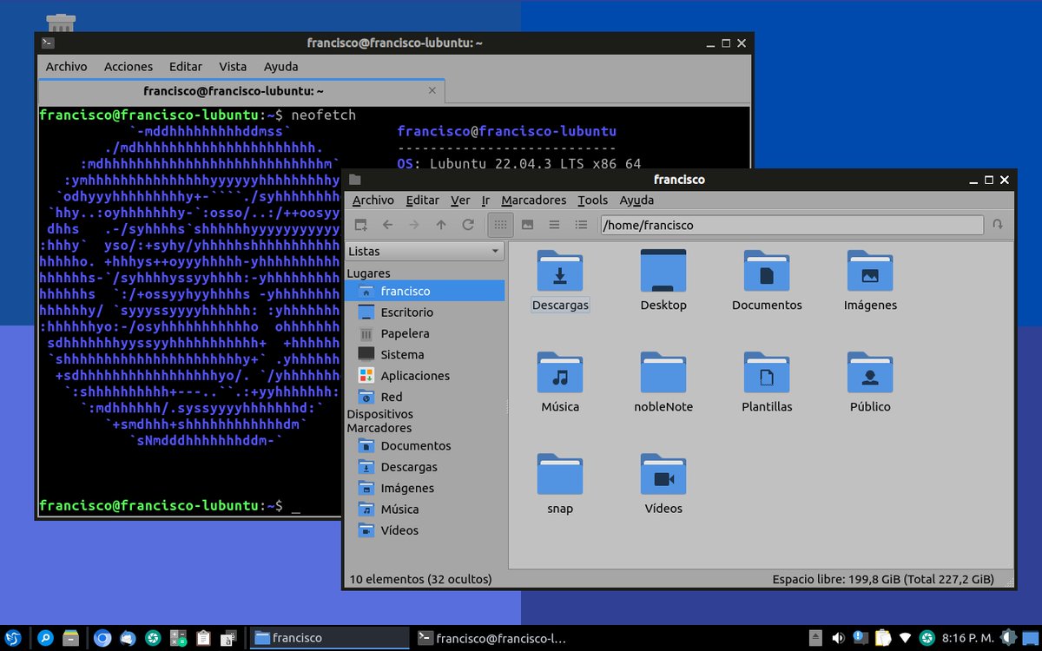The width and height of the screenshot is (1042, 651).
Task: Open the Descargas bookmark in sidebar
Action: coord(425,467)
